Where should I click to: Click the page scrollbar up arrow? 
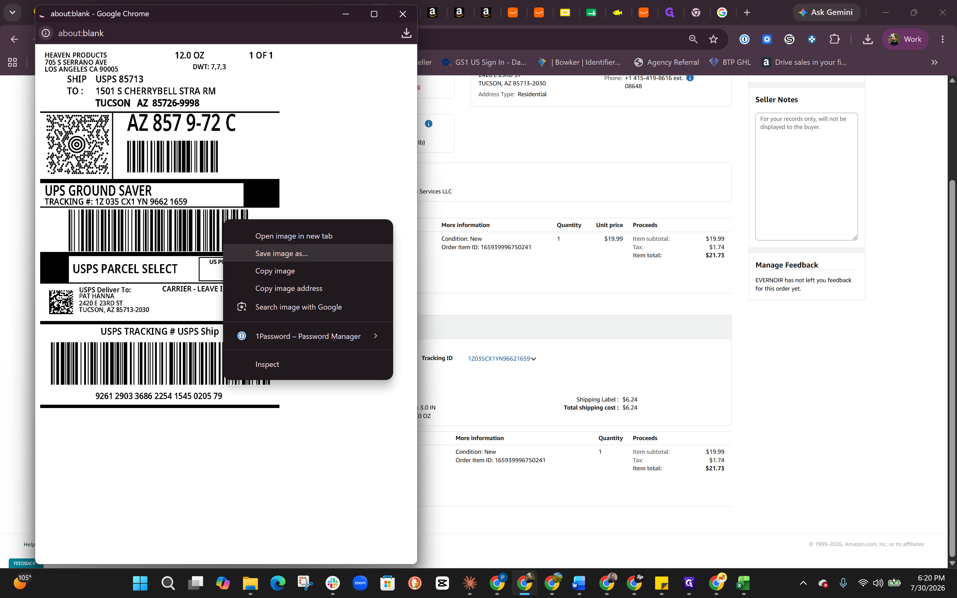[x=952, y=80]
